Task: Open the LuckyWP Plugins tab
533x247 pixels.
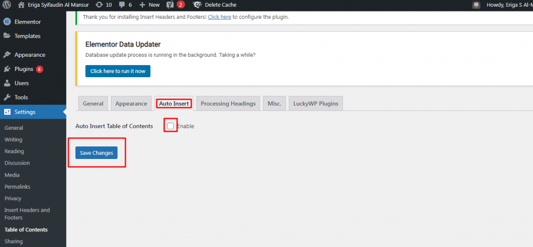Action: coord(316,103)
